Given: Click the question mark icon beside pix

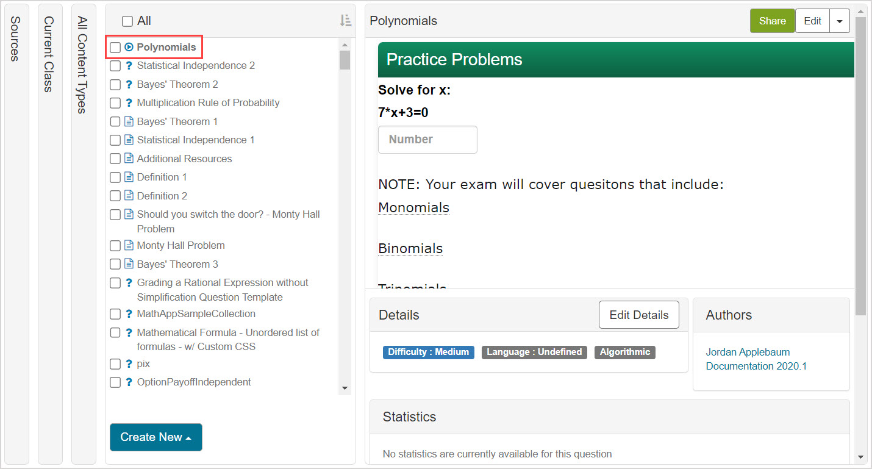Looking at the screenshot, I should pyautogui.click(x=129, y=363).
